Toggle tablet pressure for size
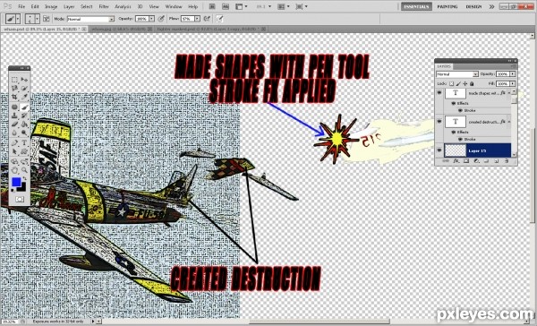 [x=220, y=19]
